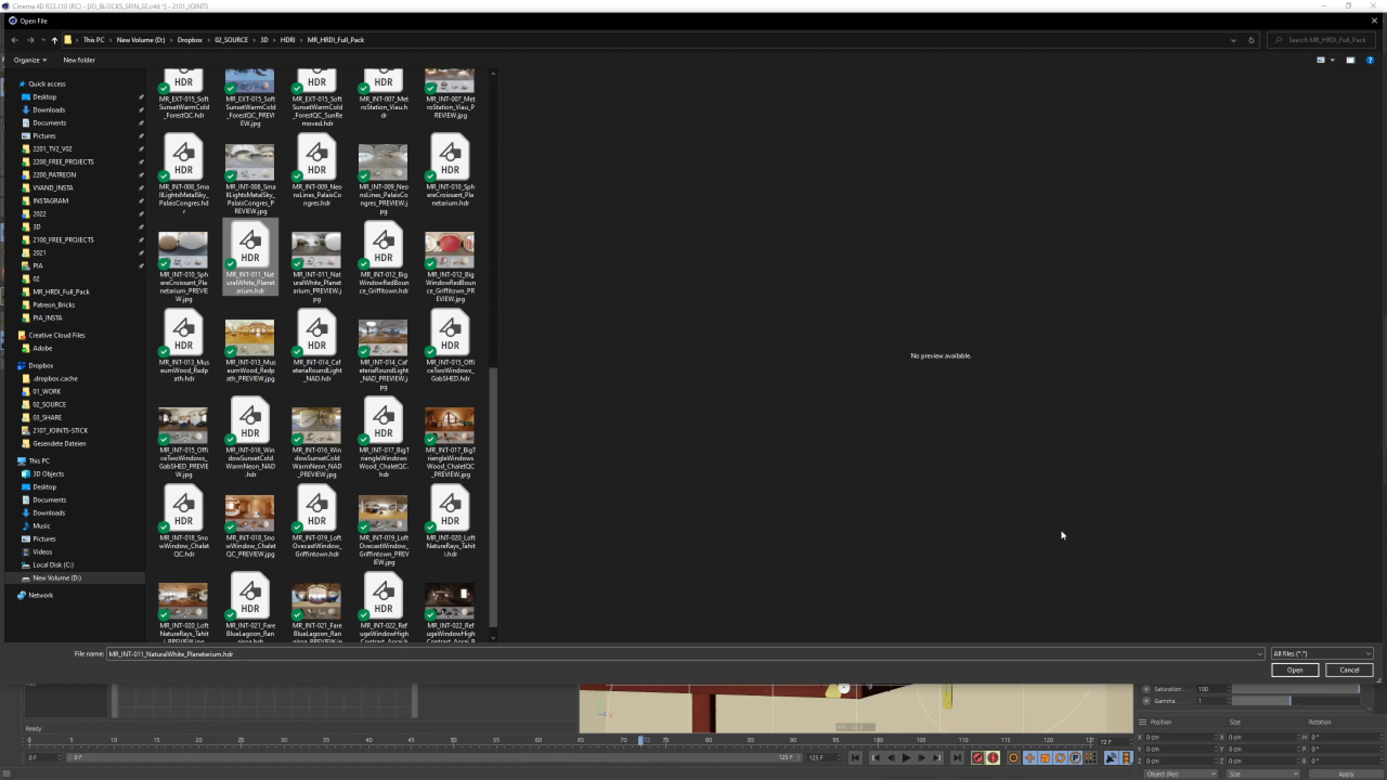Click the Record Active Objects icon
This screenshot has height=780, width=1387.
click(x=978, y=758)
